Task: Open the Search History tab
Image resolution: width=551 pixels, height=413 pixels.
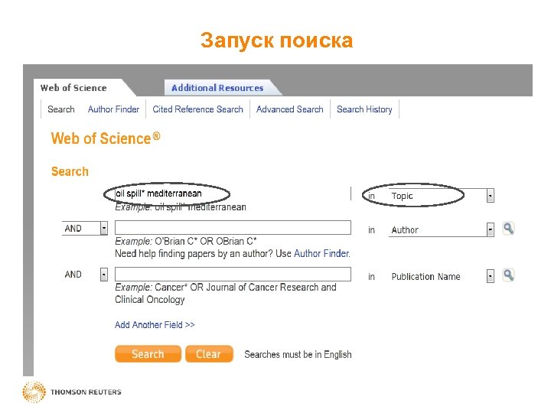Action: coord(364,109)
